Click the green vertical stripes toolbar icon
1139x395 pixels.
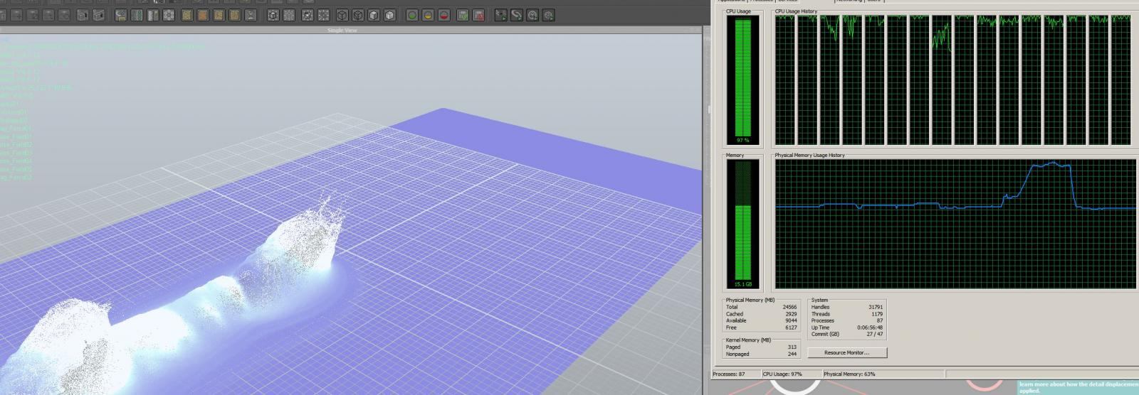point(137,15)
